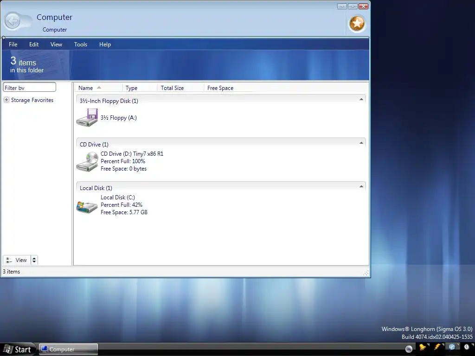Image resolution: width=475 pixels, height=356 pixels.
Task: Select the 'Local Disk (C:)' label
Action: (x=117, y=197)
